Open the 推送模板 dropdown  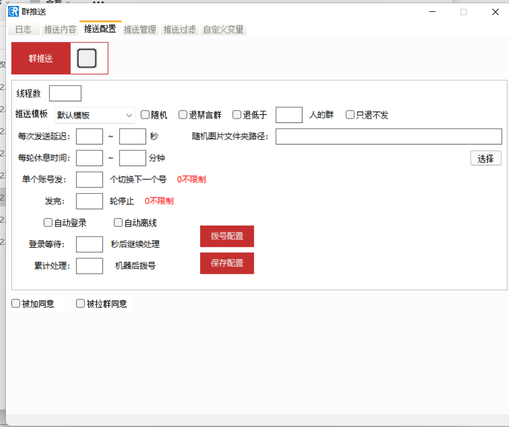tap(95, 115)
